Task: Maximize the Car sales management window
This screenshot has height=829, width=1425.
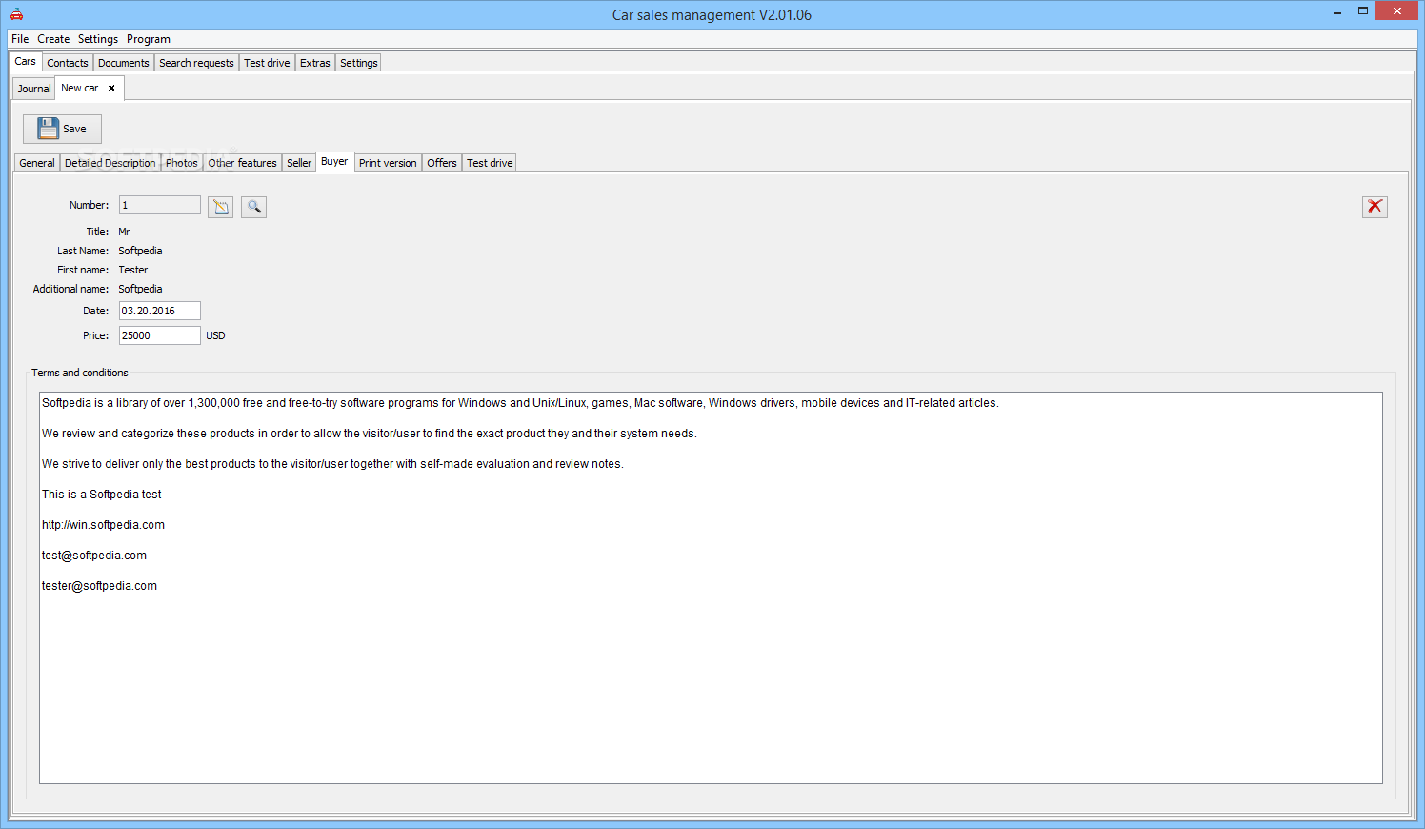Action: [1363, 11]
